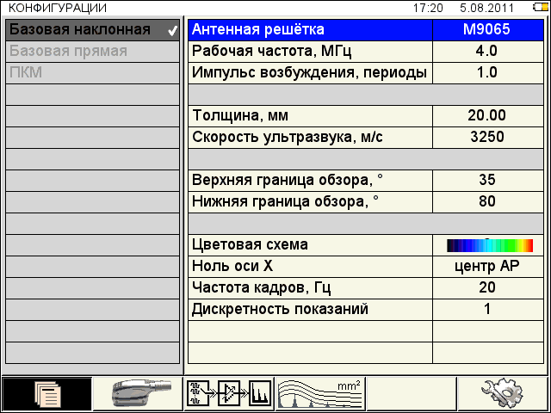Screen dimensions: 551x413
Task: Pick the color scheme gradient swatch
Action: click(x=490, y=245)
